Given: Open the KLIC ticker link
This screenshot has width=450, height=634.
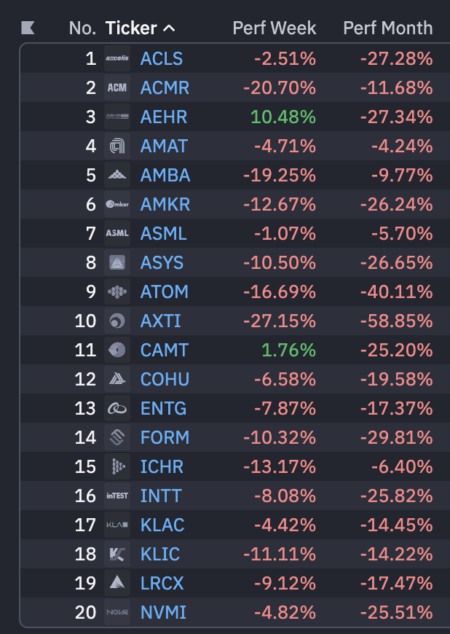Looking at the screenshot, I should pyautogui.click(x=160, y=554).
